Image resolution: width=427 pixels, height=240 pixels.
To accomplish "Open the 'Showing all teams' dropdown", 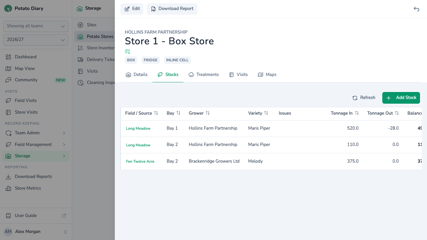I will point(36,26).
